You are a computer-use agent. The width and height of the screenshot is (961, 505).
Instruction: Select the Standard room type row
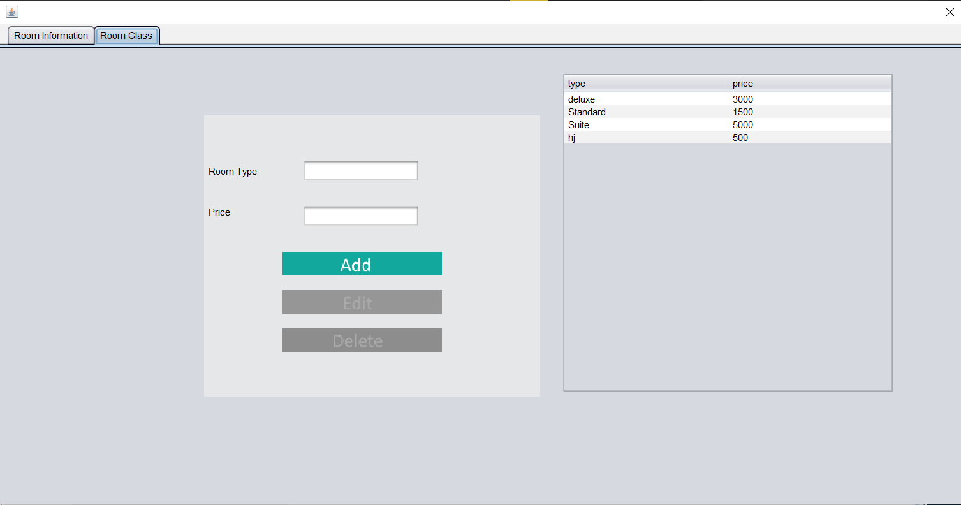pos(587,112)
